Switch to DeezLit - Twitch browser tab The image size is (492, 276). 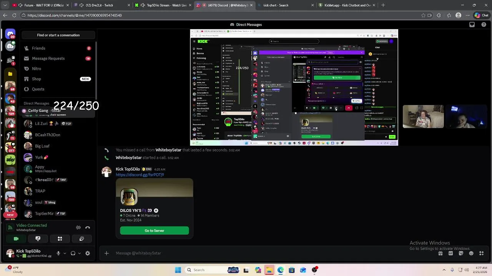pos(102,5)
